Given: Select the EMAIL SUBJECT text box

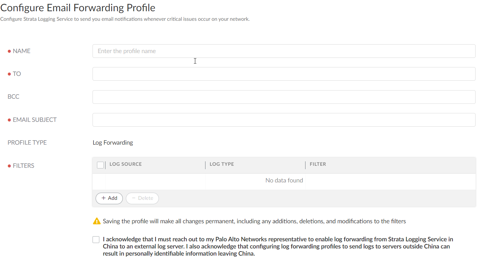Looking at the screenshot, I should 284,120.
